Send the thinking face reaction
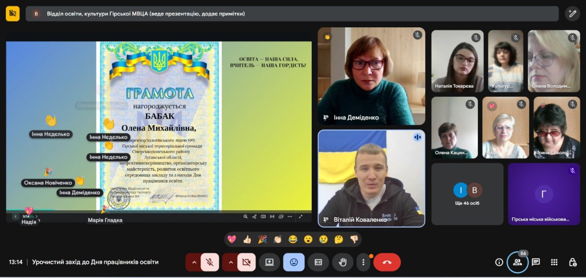Viewport: 586px width, 278px height. [x=338, y=239]
